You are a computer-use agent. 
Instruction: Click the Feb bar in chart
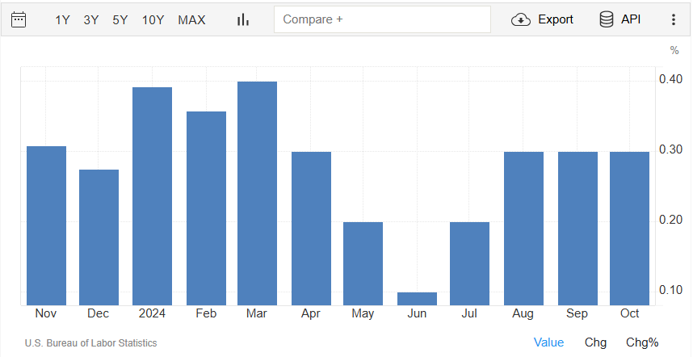(207, 208)
